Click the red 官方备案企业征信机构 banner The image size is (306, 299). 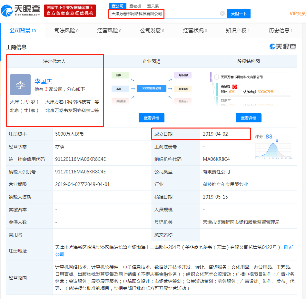[70, 11]
